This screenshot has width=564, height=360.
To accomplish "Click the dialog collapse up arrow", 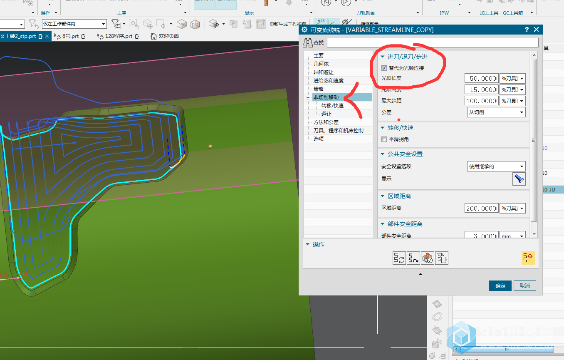I will point(421,274).
